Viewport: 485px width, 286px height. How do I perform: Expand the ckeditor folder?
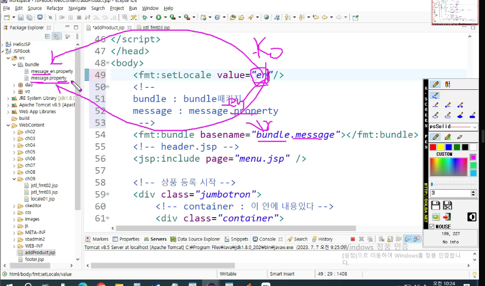(14, 206)
